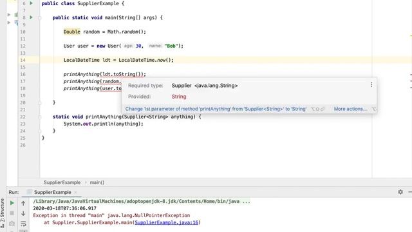The image size is (412, 232).
Task: Click 'printAnything(ldt.toString());' on line 16
Action: [x=104, y=75]
